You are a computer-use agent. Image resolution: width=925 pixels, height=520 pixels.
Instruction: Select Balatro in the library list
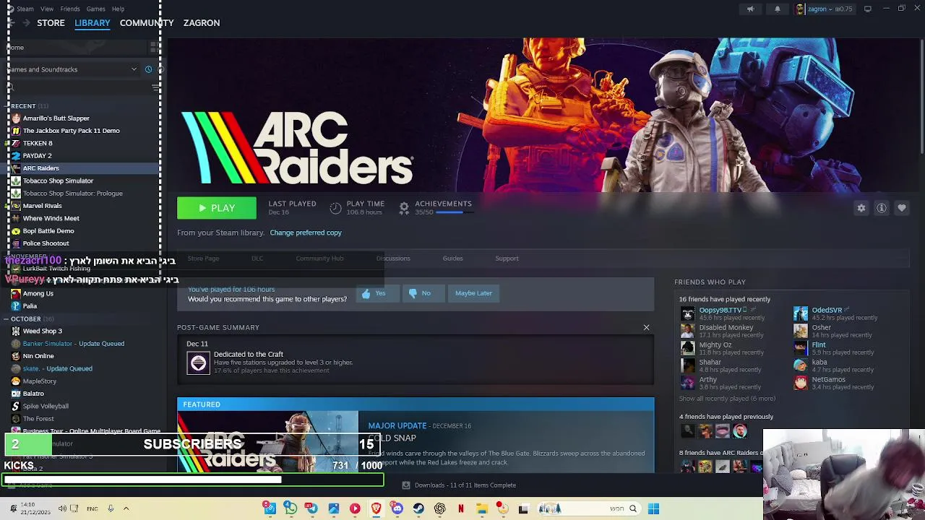[x=33, y=394]
